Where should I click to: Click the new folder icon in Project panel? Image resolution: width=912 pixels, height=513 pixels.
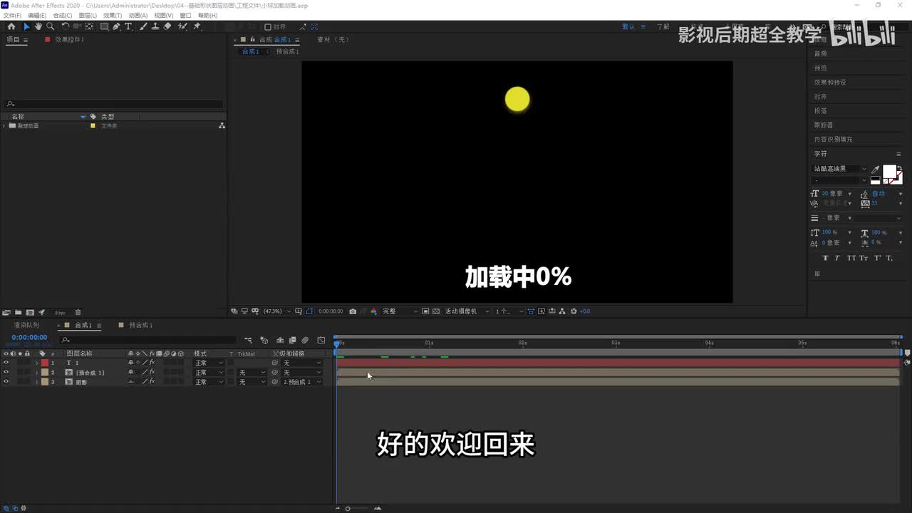point(18,312)
